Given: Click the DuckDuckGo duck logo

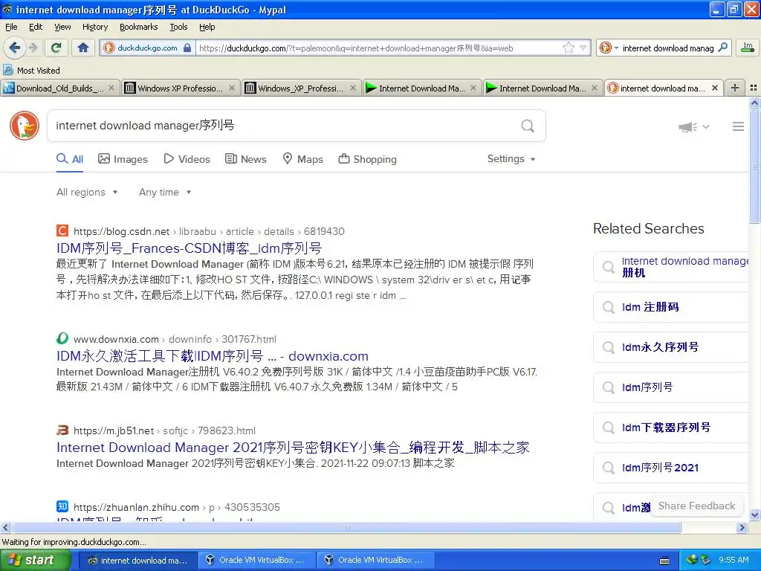Looking at the screenshot, I should click(25, 126).
